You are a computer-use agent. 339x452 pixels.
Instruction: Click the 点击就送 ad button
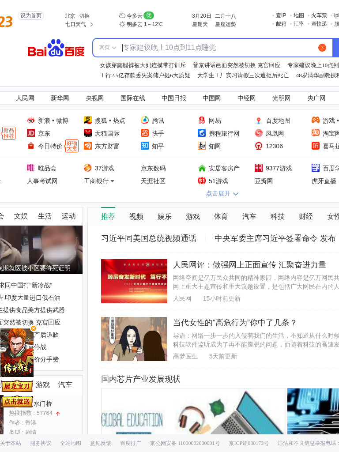(x=17, y=402)
